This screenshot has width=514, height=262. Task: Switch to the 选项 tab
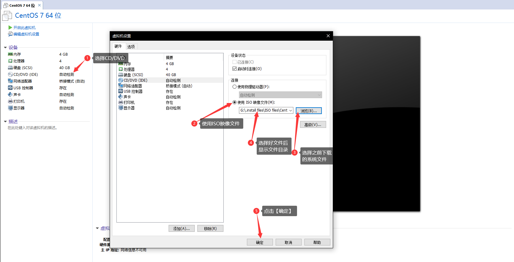click(x=131, y=47)
